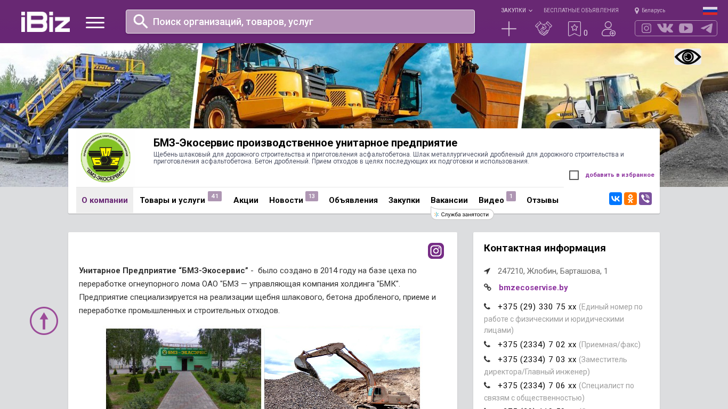Open the Вакансии tab
Screen dimensions: 728x409
tap(449, 200)
